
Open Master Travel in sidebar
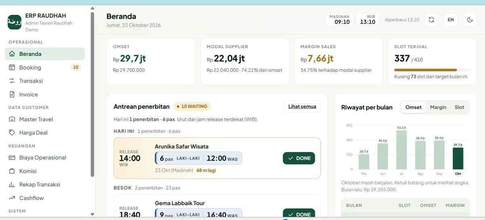pyautogui.click(x=45, y=119)
